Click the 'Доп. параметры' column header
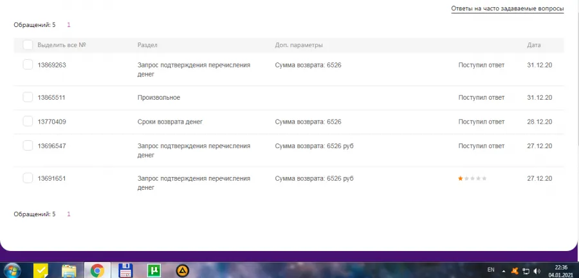Viewport: 579px width, 278px height. pyautogui.click(x=299, y=45)
